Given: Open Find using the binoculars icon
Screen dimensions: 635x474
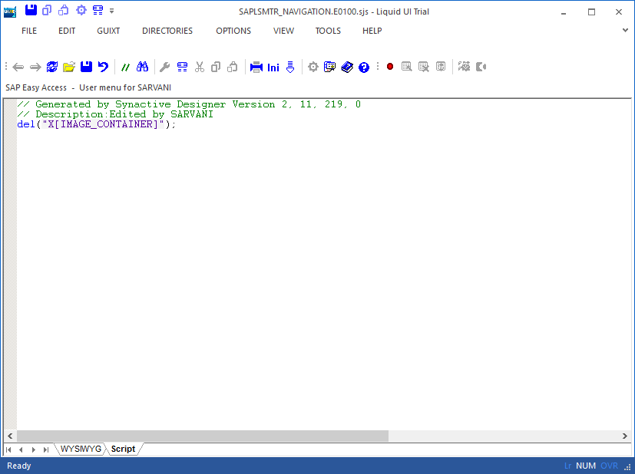Looking at the screenshot, I should coord(142,67).
